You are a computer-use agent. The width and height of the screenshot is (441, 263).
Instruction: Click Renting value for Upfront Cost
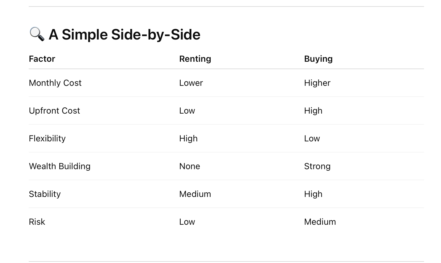tap(187, 111)
